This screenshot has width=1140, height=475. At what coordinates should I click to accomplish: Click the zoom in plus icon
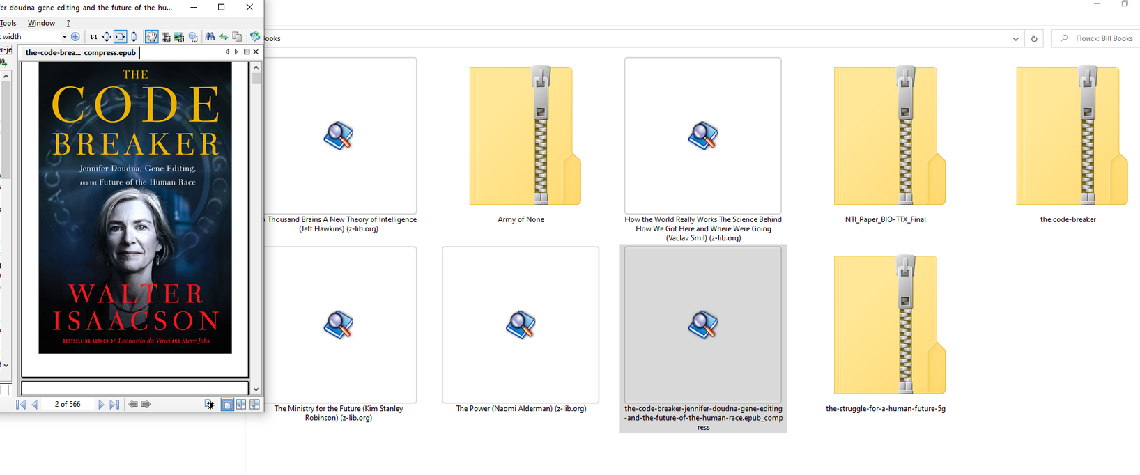click(75, 37)
